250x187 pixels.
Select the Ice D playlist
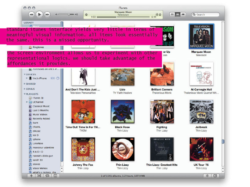pyautogui.click(x=34, y=135)
